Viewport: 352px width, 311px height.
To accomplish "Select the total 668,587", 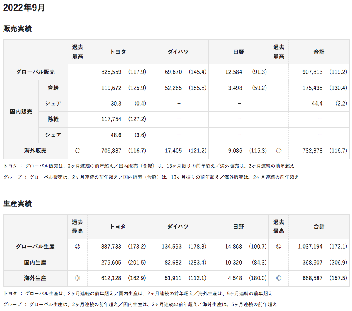I will pos(312,278).
